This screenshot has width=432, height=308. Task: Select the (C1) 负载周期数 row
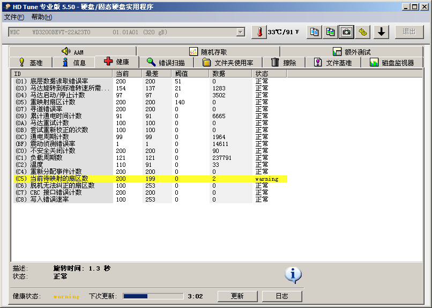150,158
